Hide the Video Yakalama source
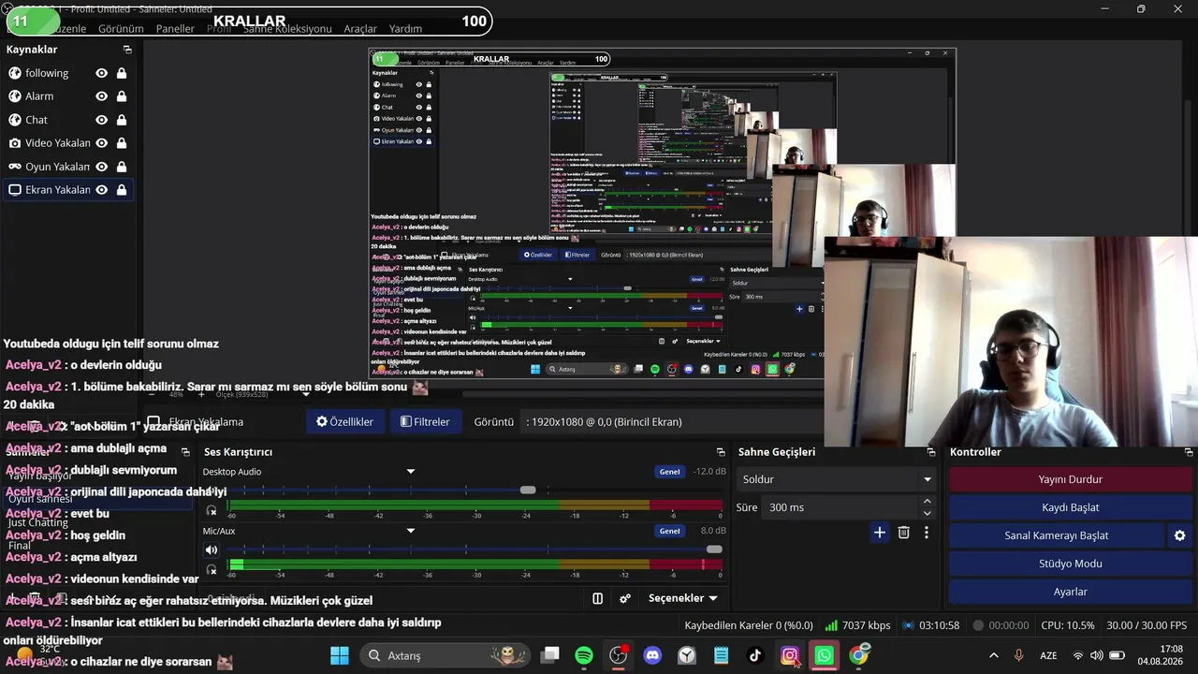The image size is (1198, 674). (101, 143)
